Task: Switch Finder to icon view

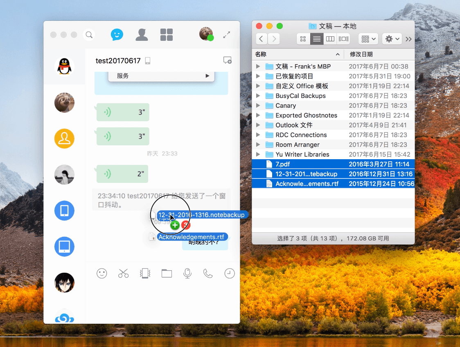Action: coord(303,39)
